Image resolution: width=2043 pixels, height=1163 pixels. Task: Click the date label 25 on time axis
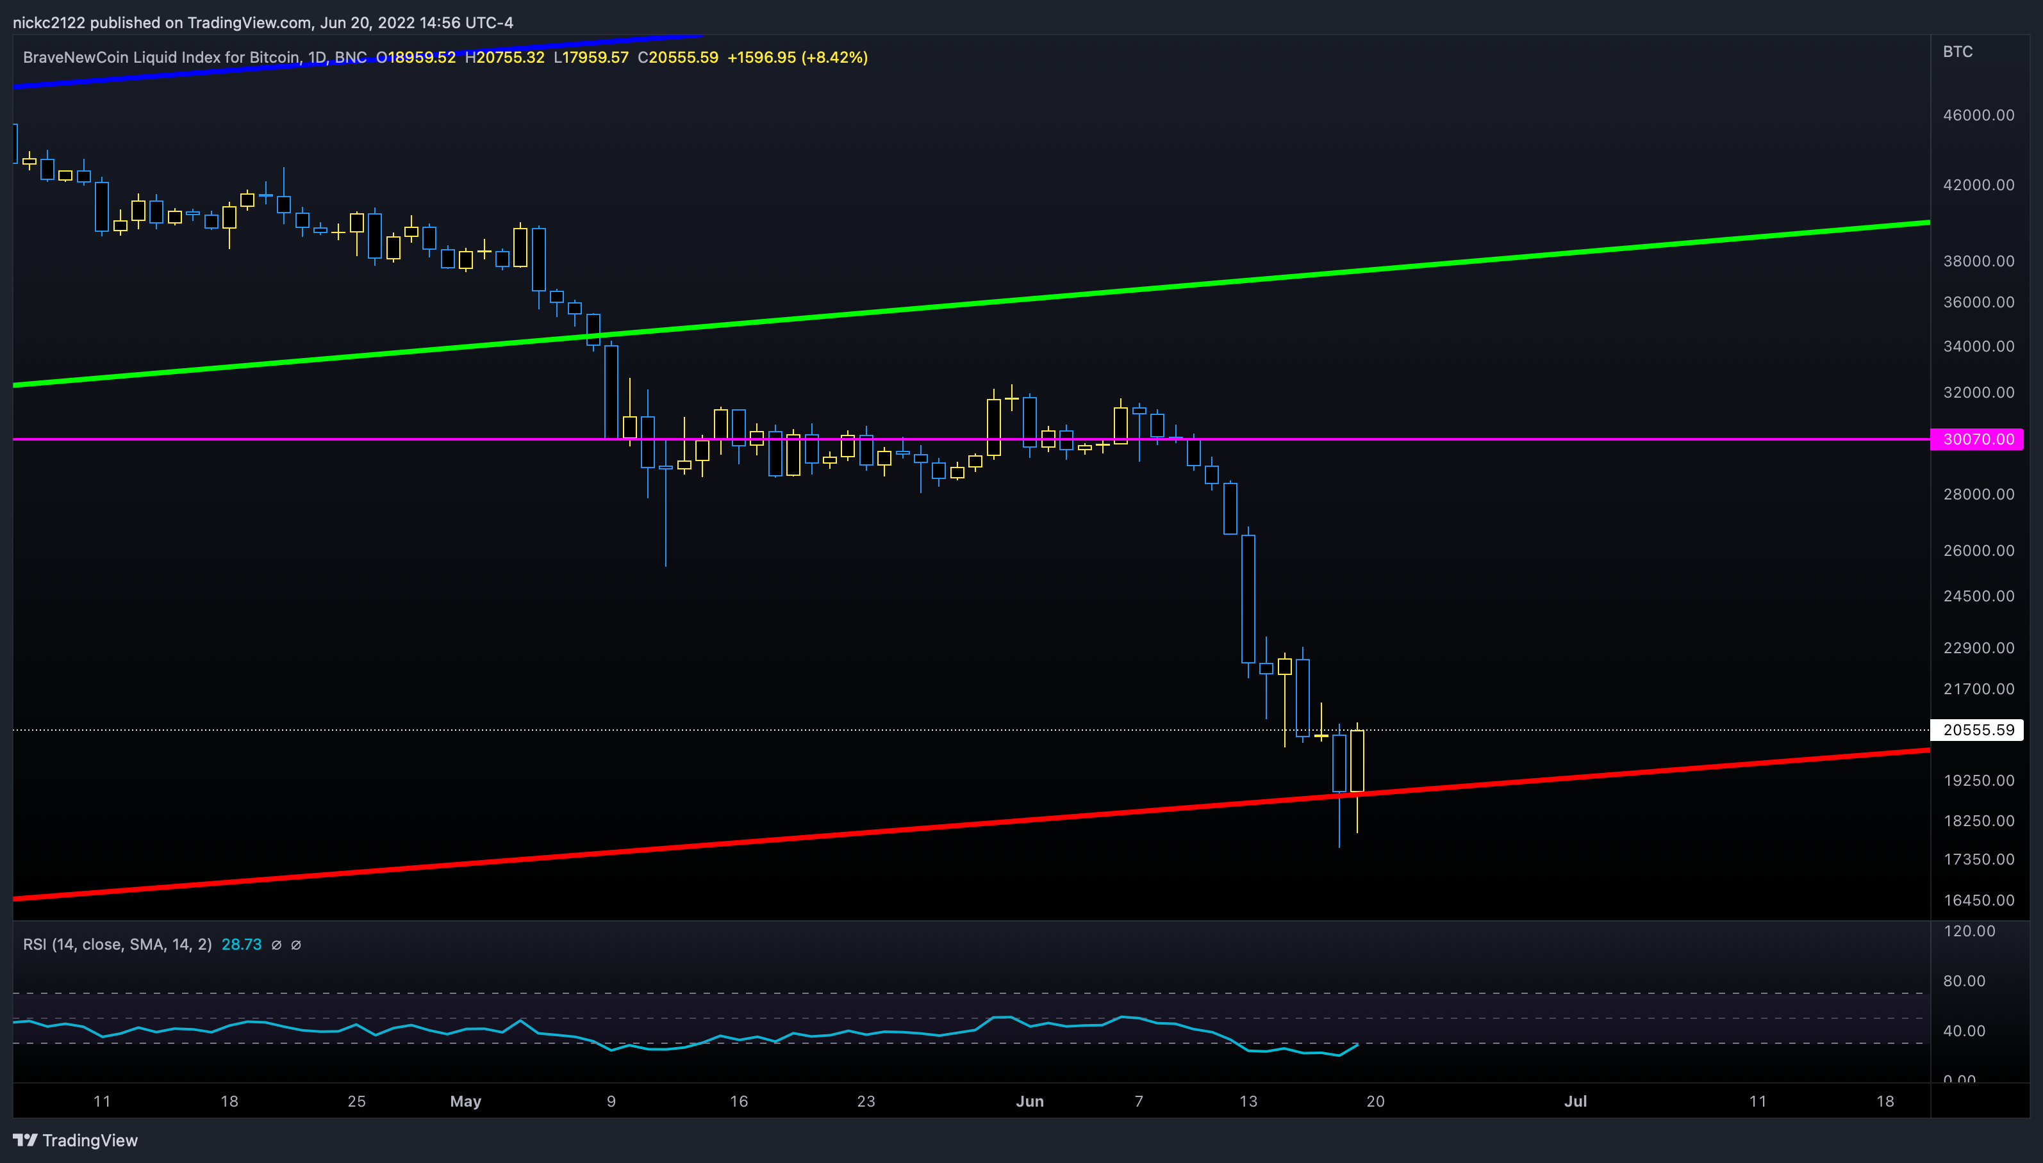coord(356,1102)
